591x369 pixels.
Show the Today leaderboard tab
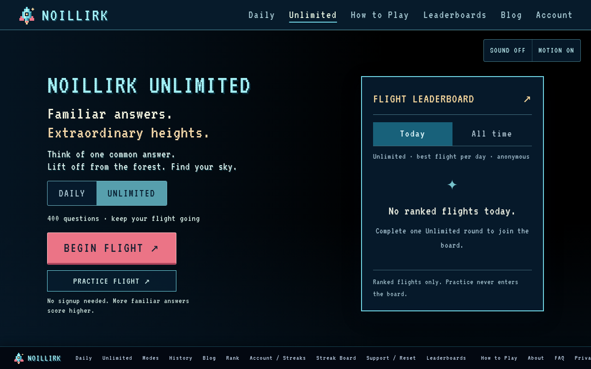pyautogui.click(x=413, y=134)
